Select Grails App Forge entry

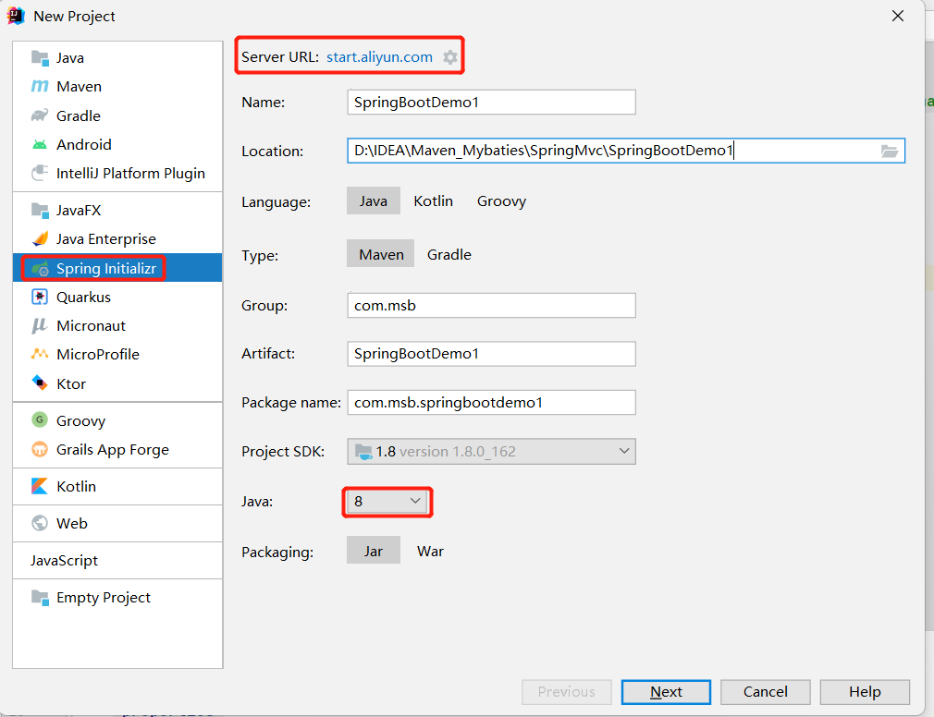point(117,449)
